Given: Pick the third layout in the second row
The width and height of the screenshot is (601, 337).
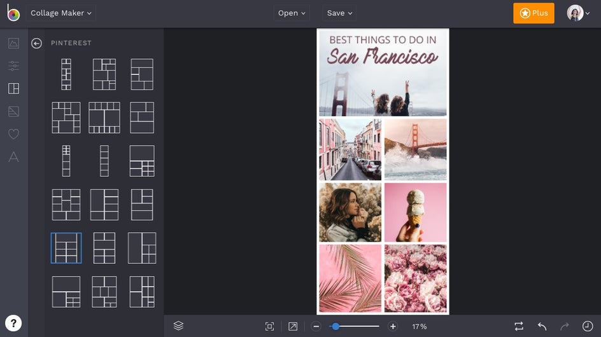Looking at the screenshot, I should pos(142,118).
